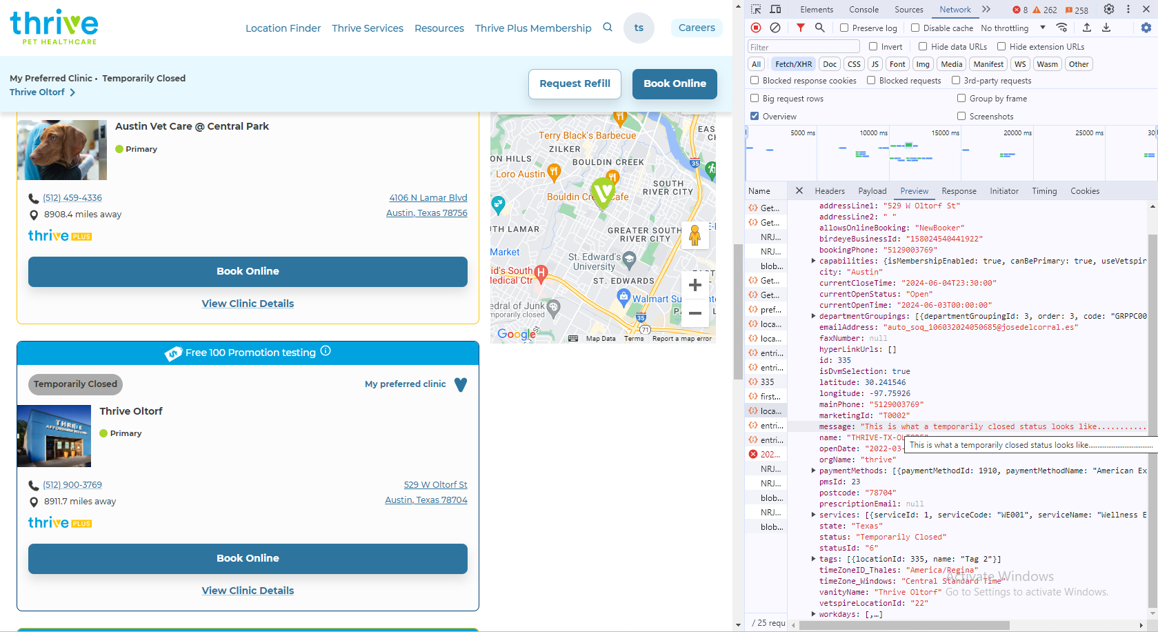Switch to the Headers tab
The height and width of the screenshot is (632, 1158).
tap(829, 191)
